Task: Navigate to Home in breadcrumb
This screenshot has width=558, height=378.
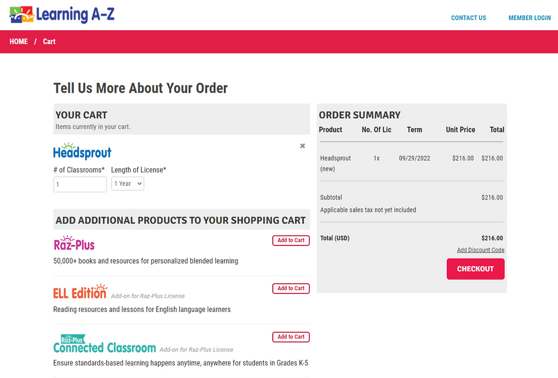Action: point(19,41)
